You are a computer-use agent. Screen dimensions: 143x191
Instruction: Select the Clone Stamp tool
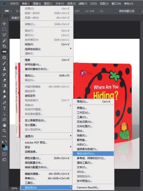[4, 69]
